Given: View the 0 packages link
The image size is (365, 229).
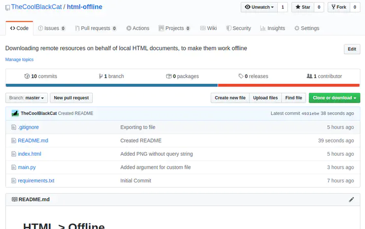Looking at the screenshot, I should click(182, 76).
